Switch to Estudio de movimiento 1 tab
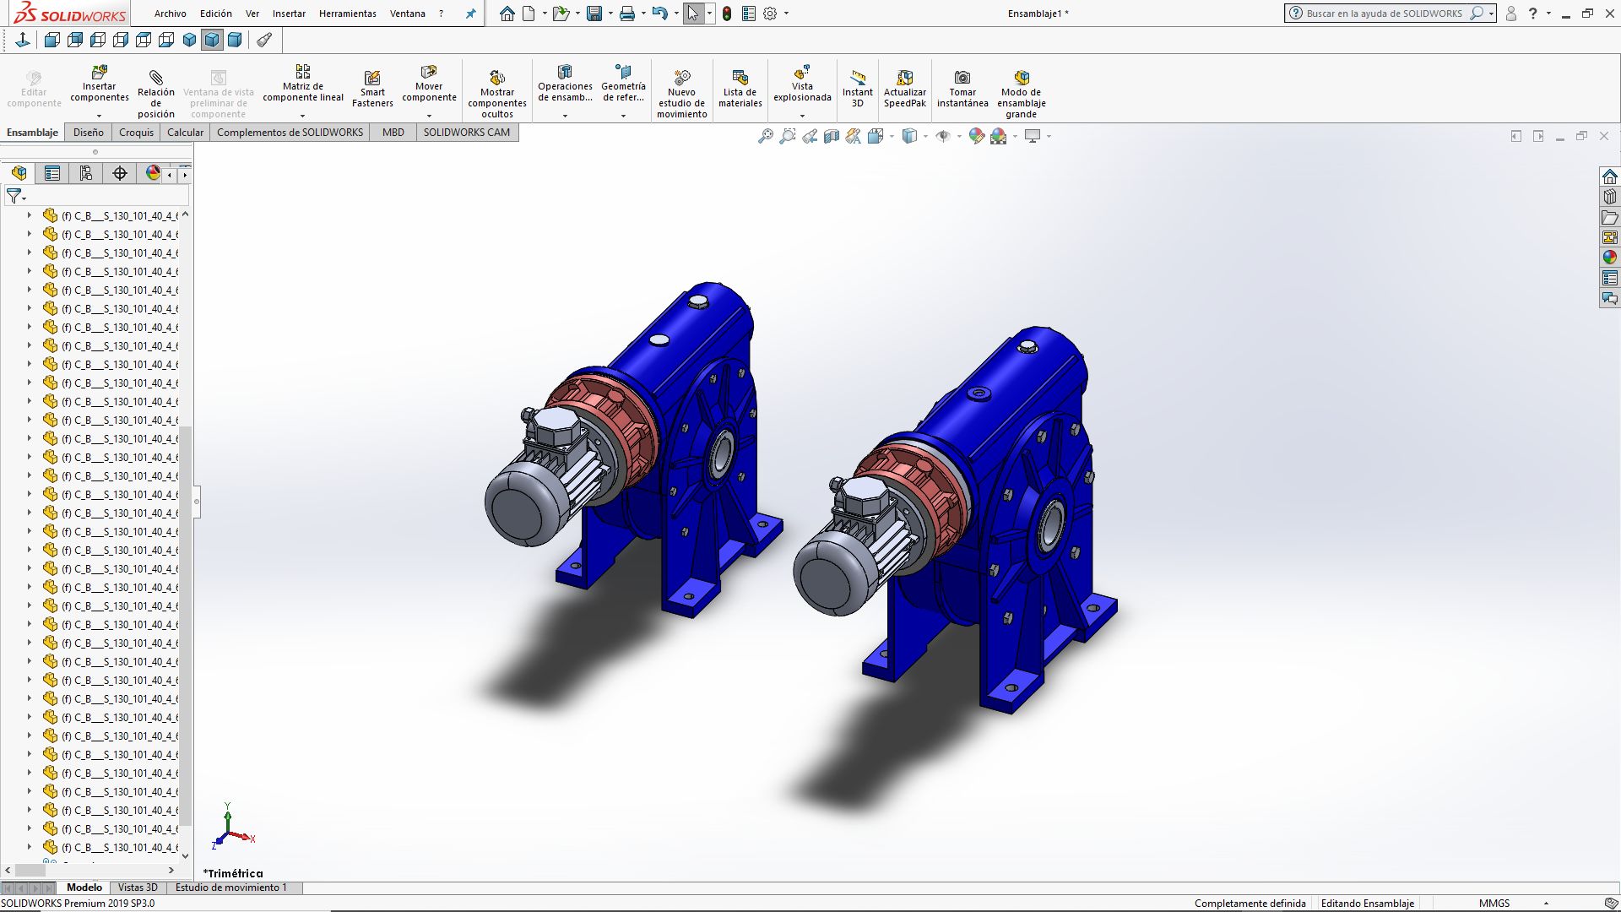Screen dimensions: 1621x912 coord(231,888)
